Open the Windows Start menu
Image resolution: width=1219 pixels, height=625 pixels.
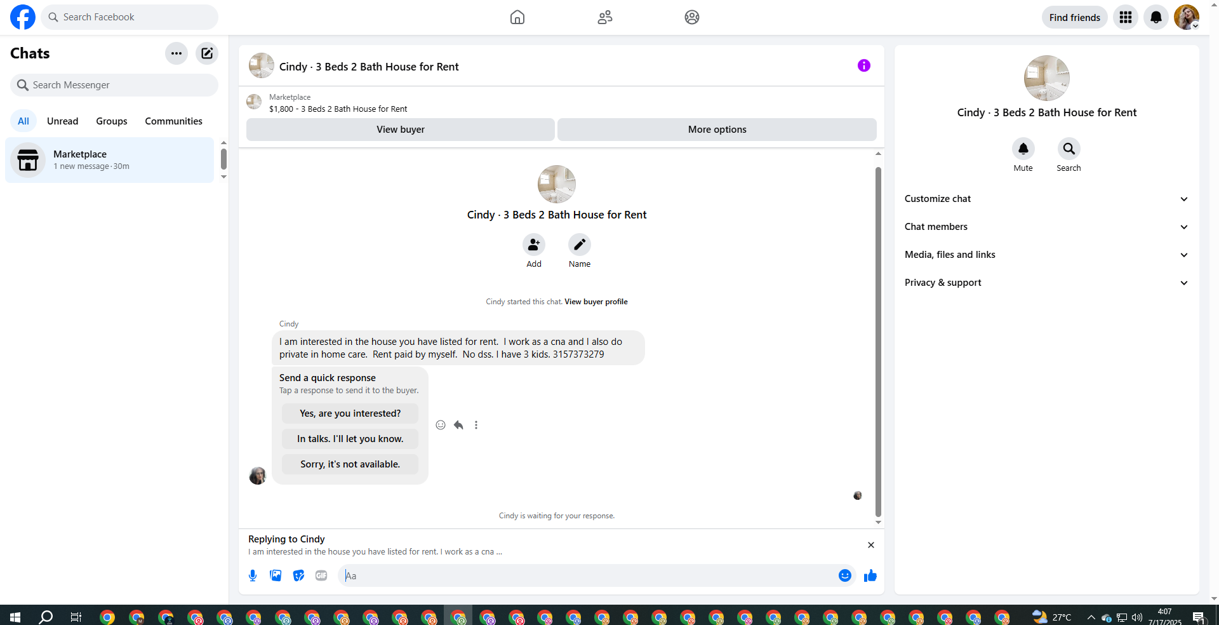pyautogui.click(x=15, y=617)
